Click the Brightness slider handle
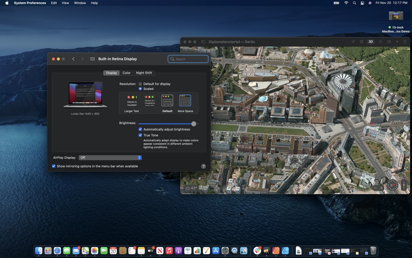Screen dimensions: 412x258 tap(194, 124)
